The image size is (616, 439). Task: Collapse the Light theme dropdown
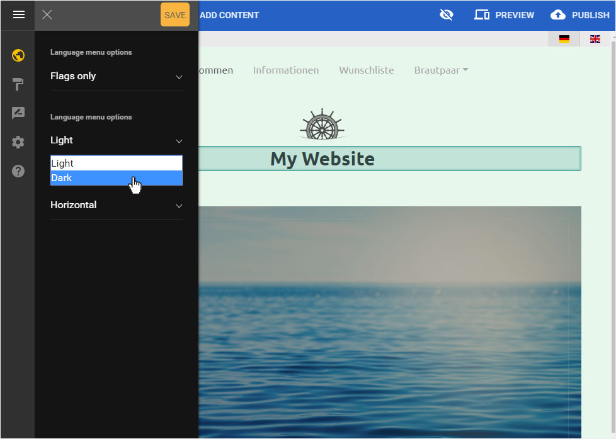tap(117, 140)
